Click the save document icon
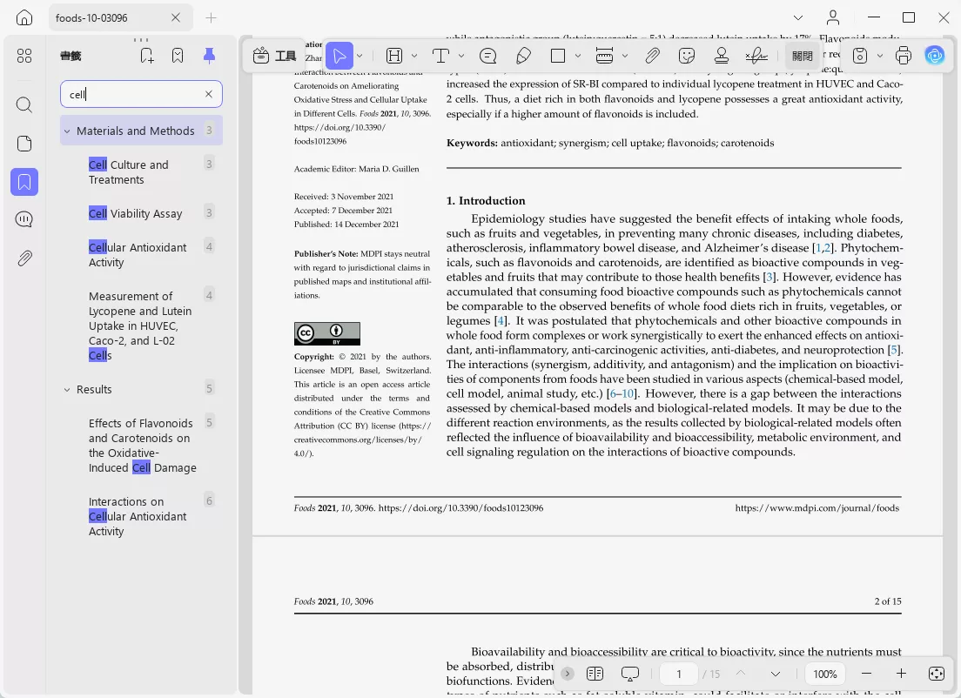The height and width of the screenshot is (698, 961). click(860, 56)
